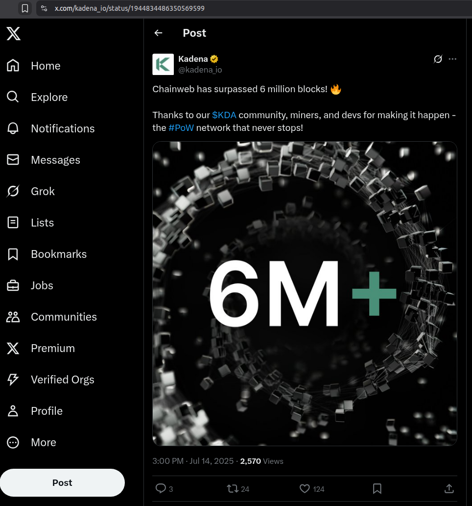This screenshot has width=472, height=506.
Task: Expand the More menu
Action: pos(31,442)
